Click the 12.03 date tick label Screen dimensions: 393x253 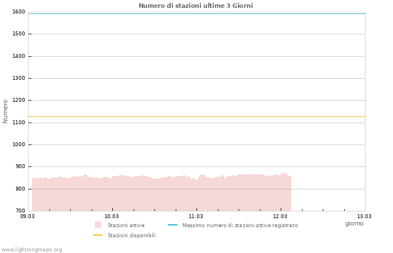pyautogui.click(x=280, y=216)
